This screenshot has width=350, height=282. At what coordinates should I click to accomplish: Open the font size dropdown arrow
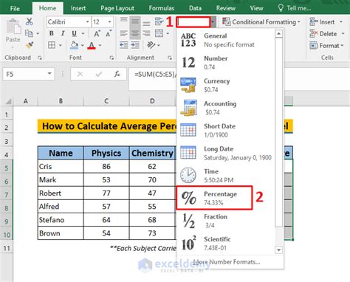pyautogui.click(x=110, y=22)
